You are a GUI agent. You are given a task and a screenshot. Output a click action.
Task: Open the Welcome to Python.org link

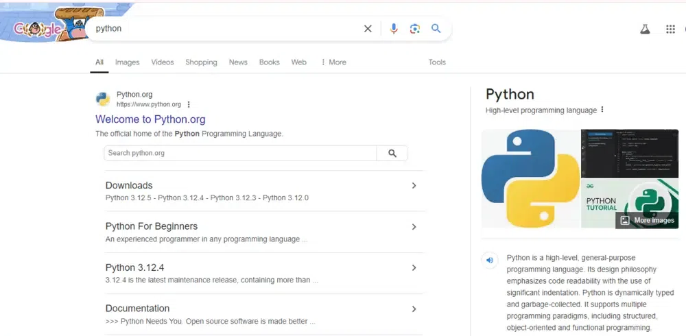150,119
